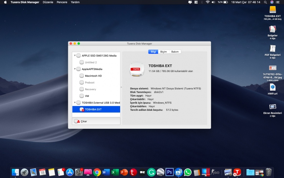Image resolution: width=284 pixels, height=178 pixels.
Task: Open the PDF Belgeleri desktop stack
Action: pos(272,48)
